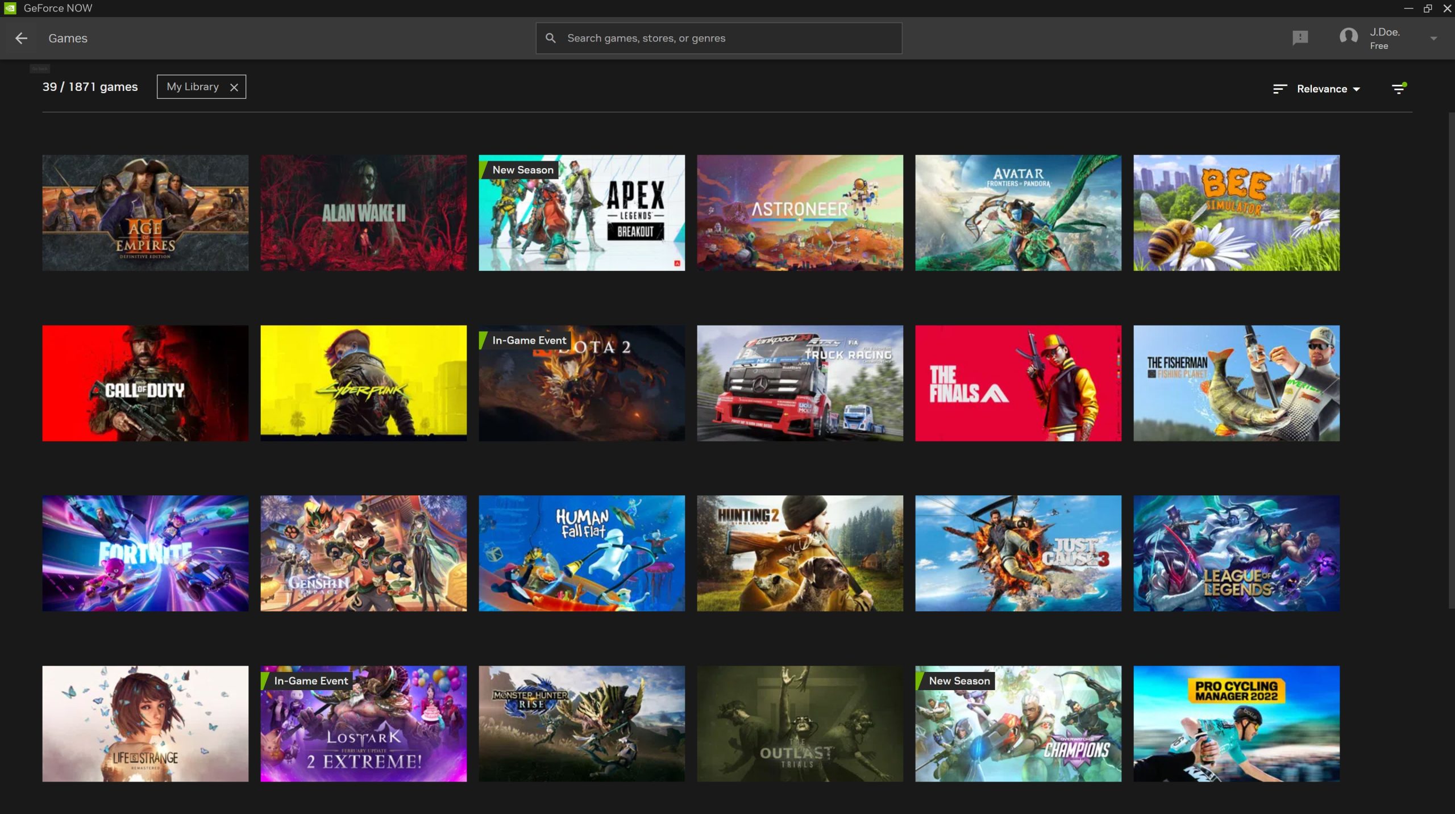Select the Fortnite game tile
Viewport: 1455px width, 814px height.
[145, 554]
